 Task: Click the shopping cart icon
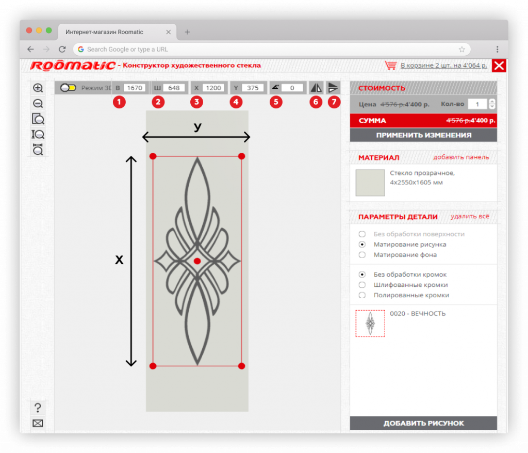point(391,66)
